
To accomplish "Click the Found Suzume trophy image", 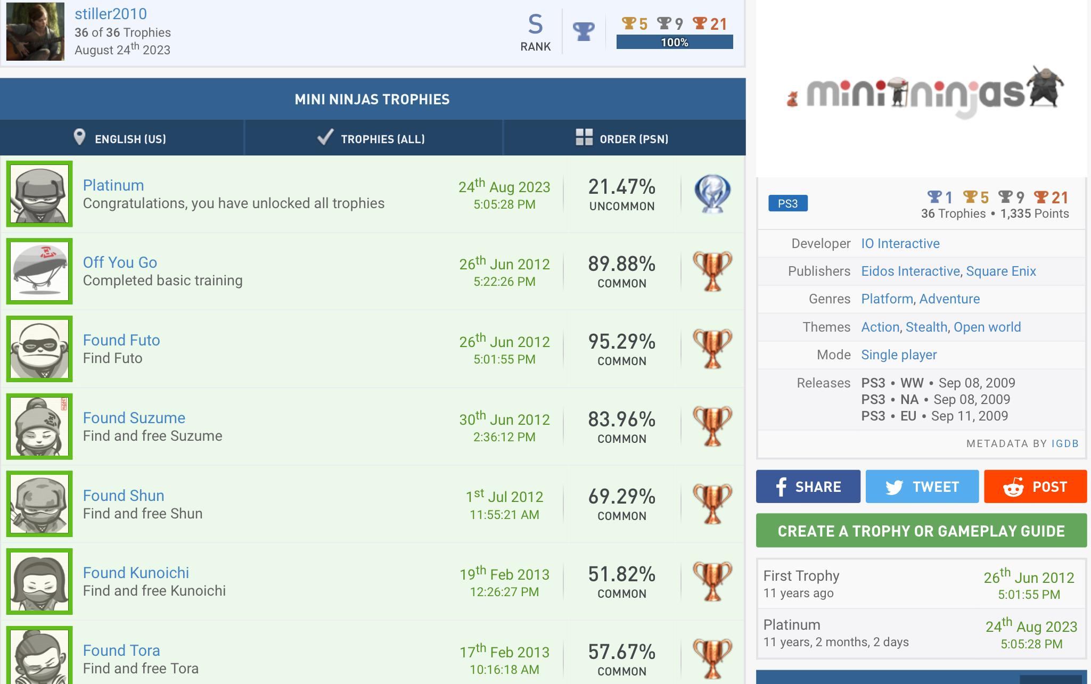I will tap(39, 426).
